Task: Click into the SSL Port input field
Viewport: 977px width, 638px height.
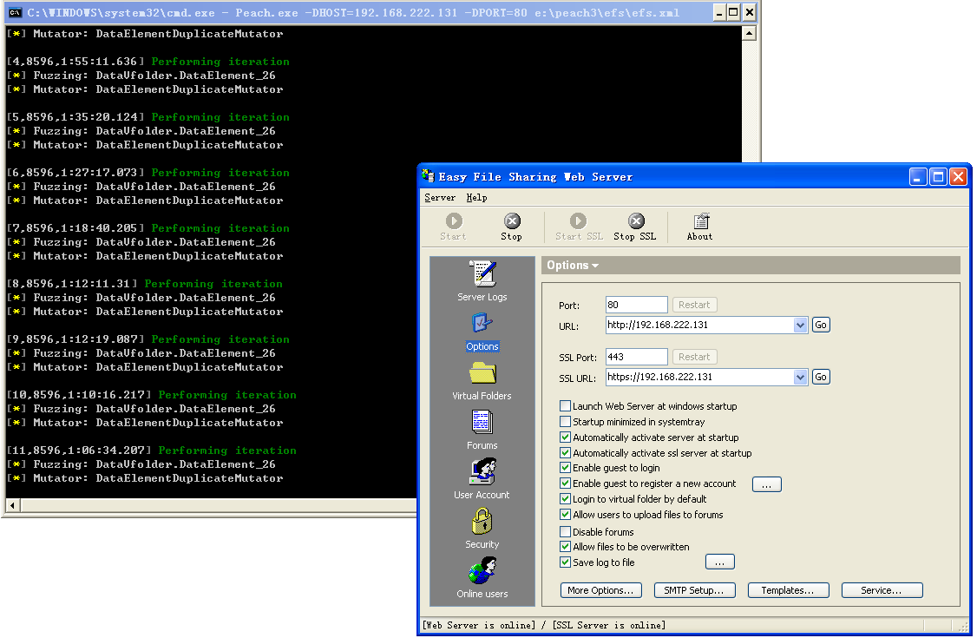Action: pyautogui.click(x=636, y=357)
